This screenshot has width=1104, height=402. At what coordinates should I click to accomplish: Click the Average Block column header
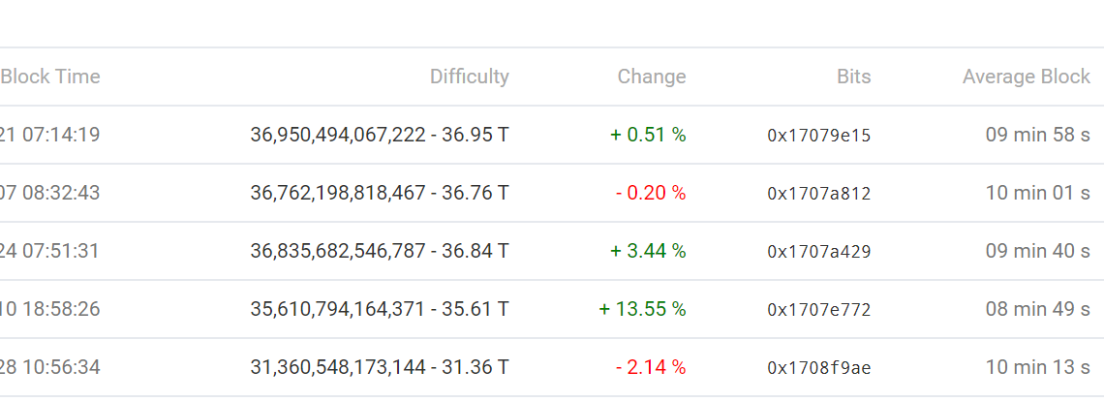coord(1027,77)
